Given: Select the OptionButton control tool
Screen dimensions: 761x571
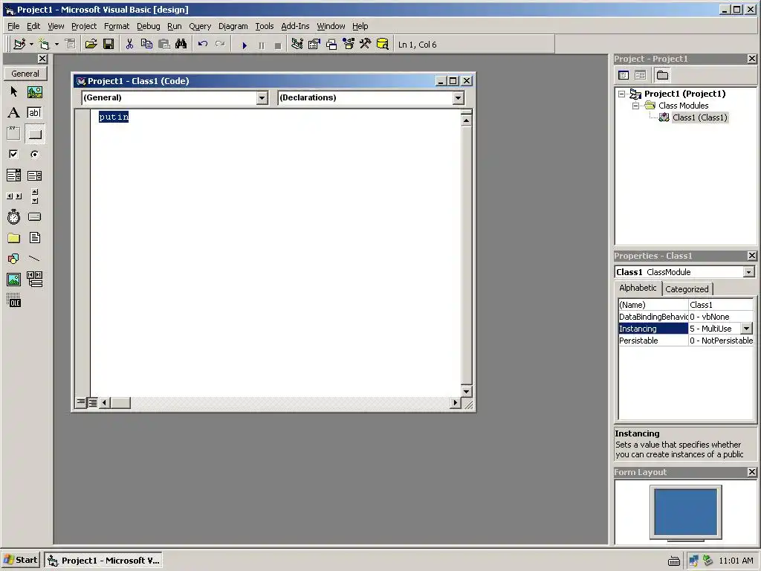Looking at the screenshot, I should 34,155.
